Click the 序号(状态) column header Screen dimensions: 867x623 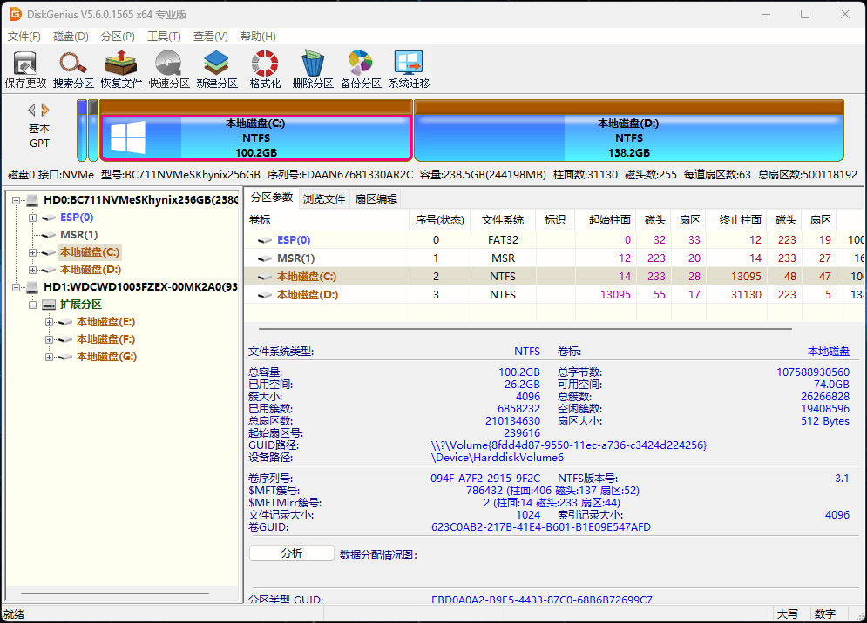pyautogui.click(x=439, y=220)
